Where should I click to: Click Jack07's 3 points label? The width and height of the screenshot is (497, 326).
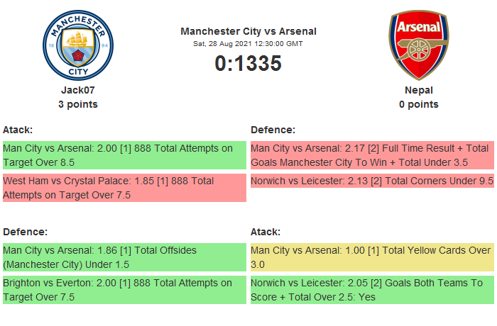tap(78, 104)
